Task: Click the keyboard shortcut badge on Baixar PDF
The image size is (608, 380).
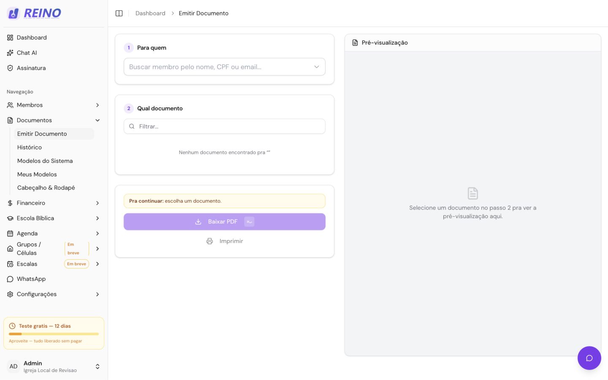Action: click(249, 222)
